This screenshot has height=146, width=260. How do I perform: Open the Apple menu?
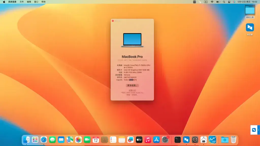[x=4, y=2]
